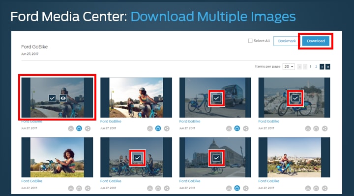Screen dimensions: 354x196
Task: Click the Bookmark button
Action: point(287,41)
